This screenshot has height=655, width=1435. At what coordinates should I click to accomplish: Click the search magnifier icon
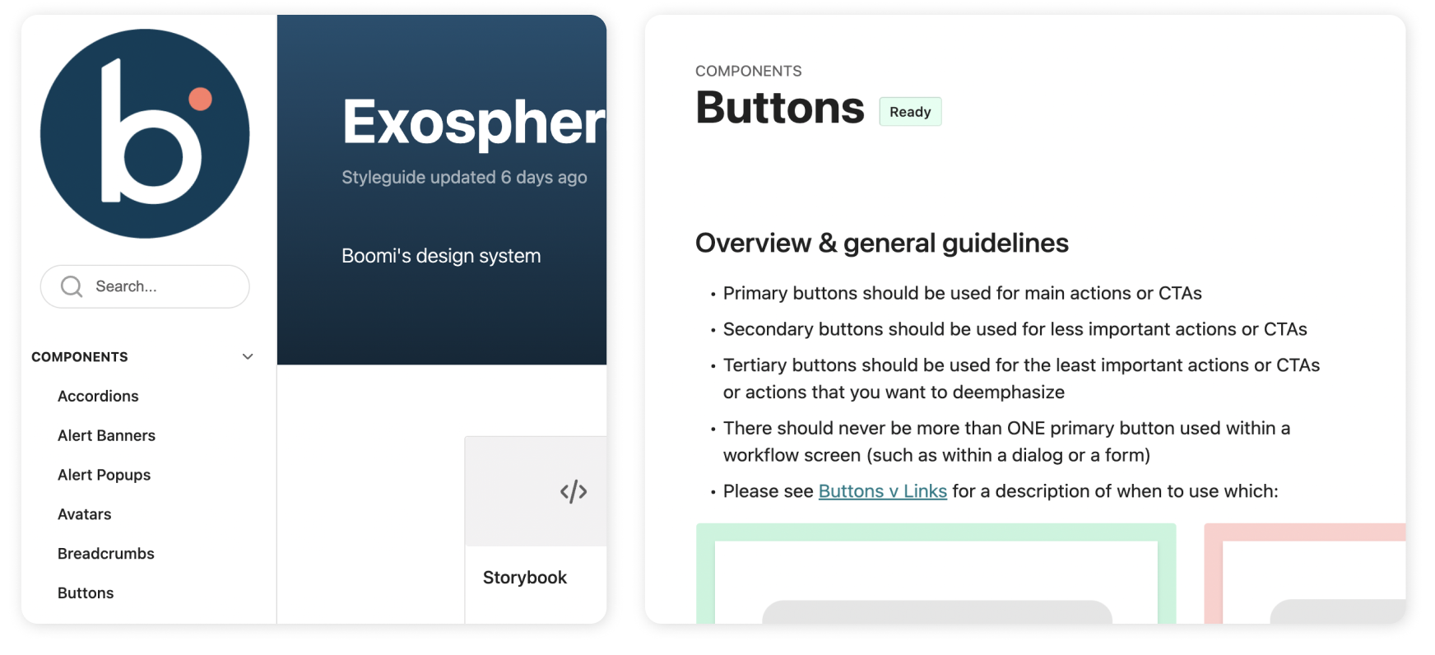click(72, 286)
